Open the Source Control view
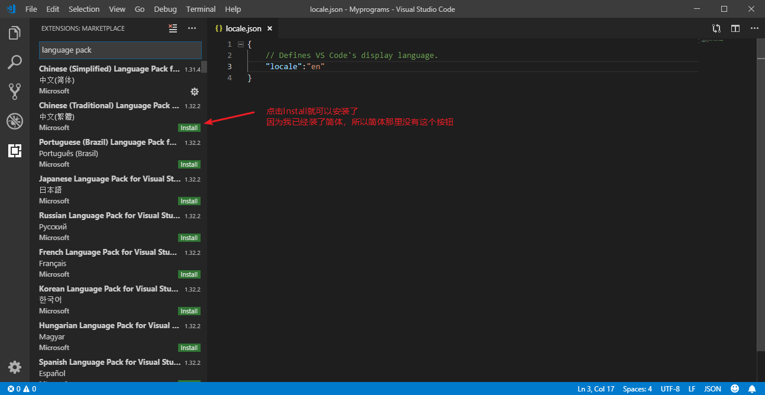Screen dimensions: 765x395 pyautogui.click(x=14, y=91)
